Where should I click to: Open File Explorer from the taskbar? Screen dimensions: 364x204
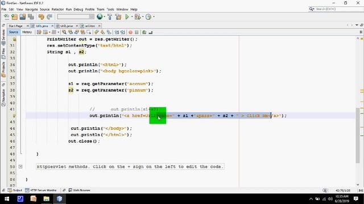[46, 199]
